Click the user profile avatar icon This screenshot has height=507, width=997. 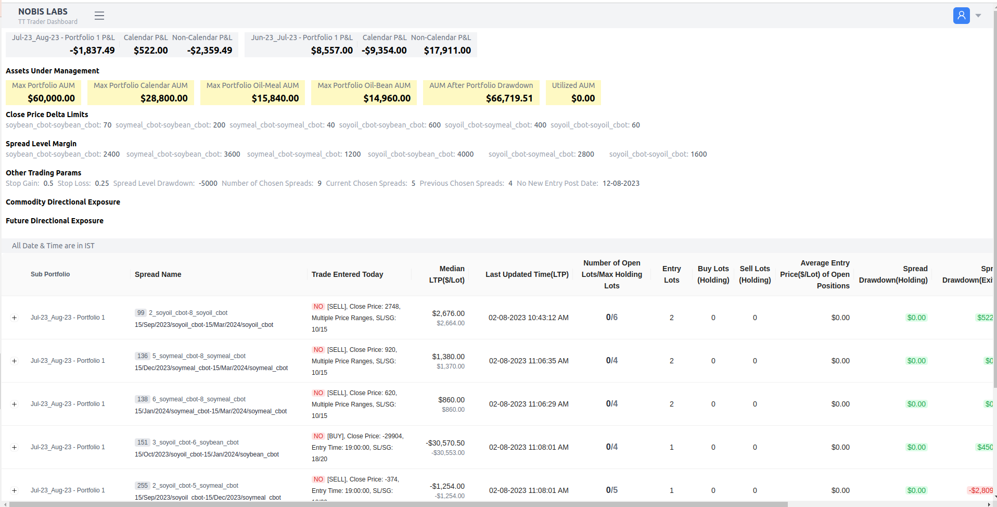(961, 16)
